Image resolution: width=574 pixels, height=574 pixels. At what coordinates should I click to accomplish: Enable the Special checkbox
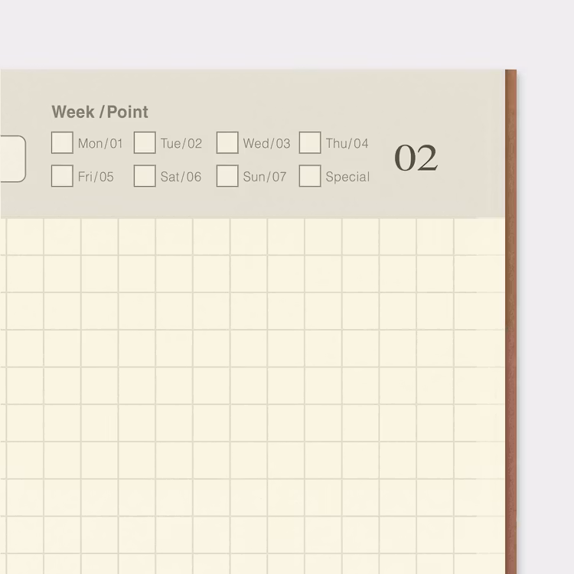coord(310,176)
